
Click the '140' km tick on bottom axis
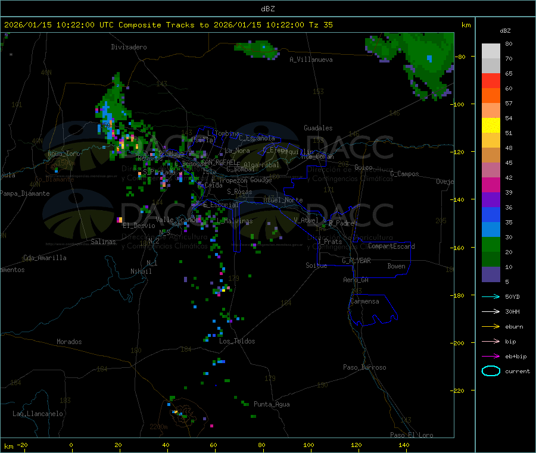coord(404,445)
